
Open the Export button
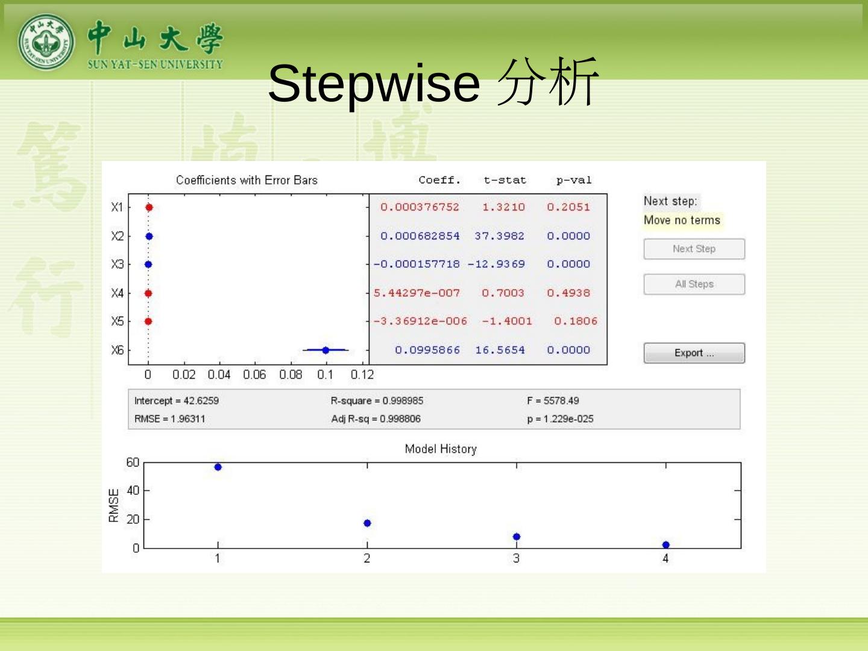click(x=694, y=353)
